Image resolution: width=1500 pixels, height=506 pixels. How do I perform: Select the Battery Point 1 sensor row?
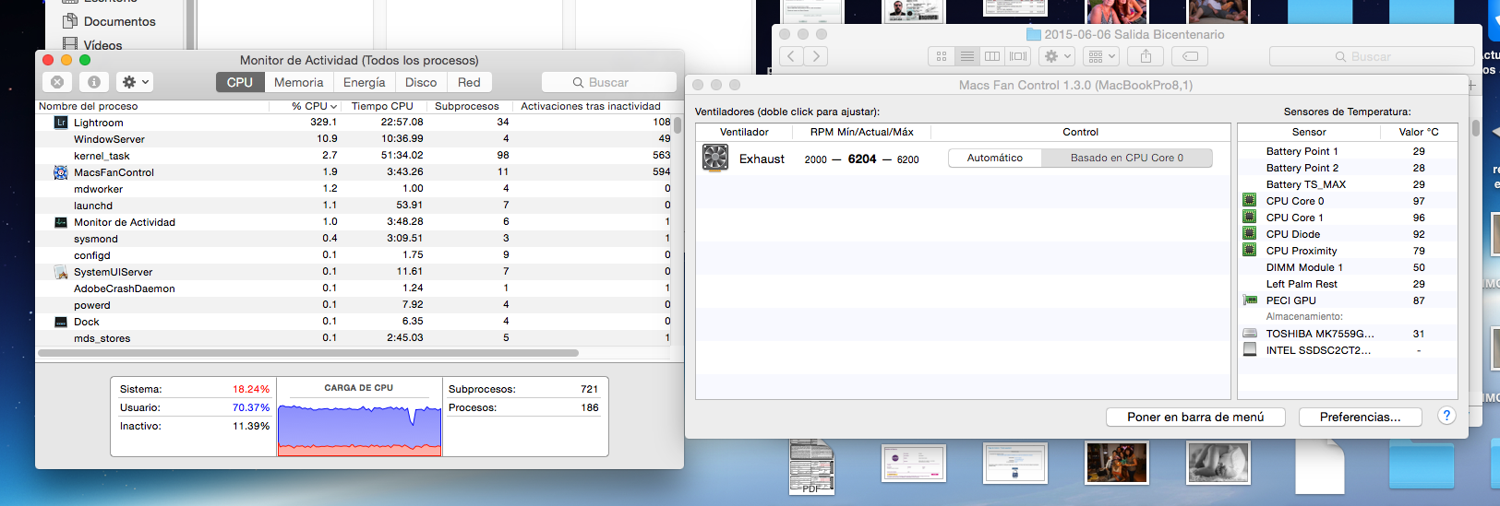coord(1347,151)
